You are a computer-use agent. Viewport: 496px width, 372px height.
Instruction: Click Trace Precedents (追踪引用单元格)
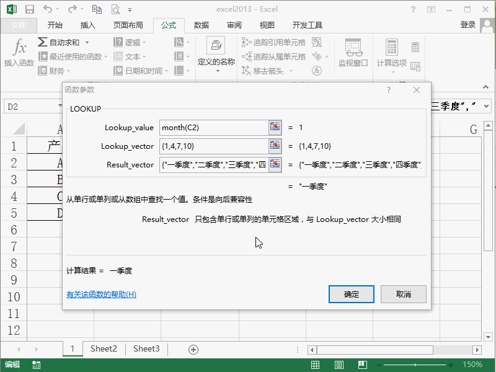273,42
